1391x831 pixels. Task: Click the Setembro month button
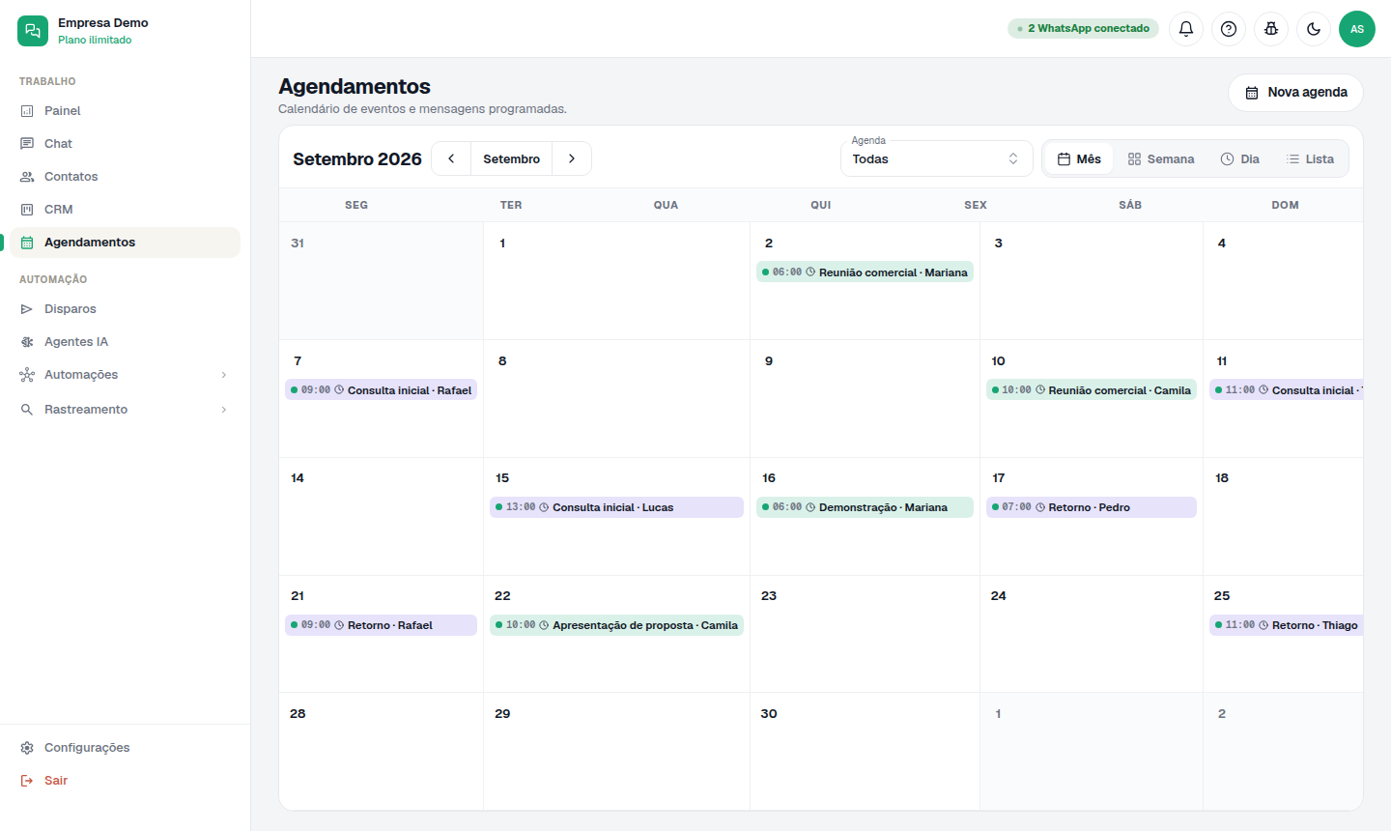[x=512, y=158]
